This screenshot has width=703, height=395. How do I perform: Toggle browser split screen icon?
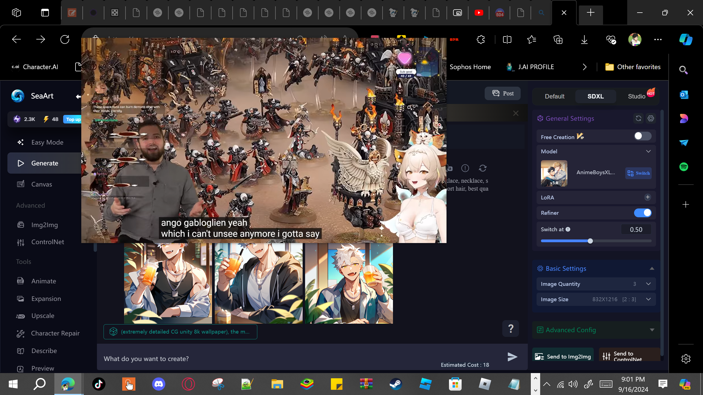click(x=507, y=39)
